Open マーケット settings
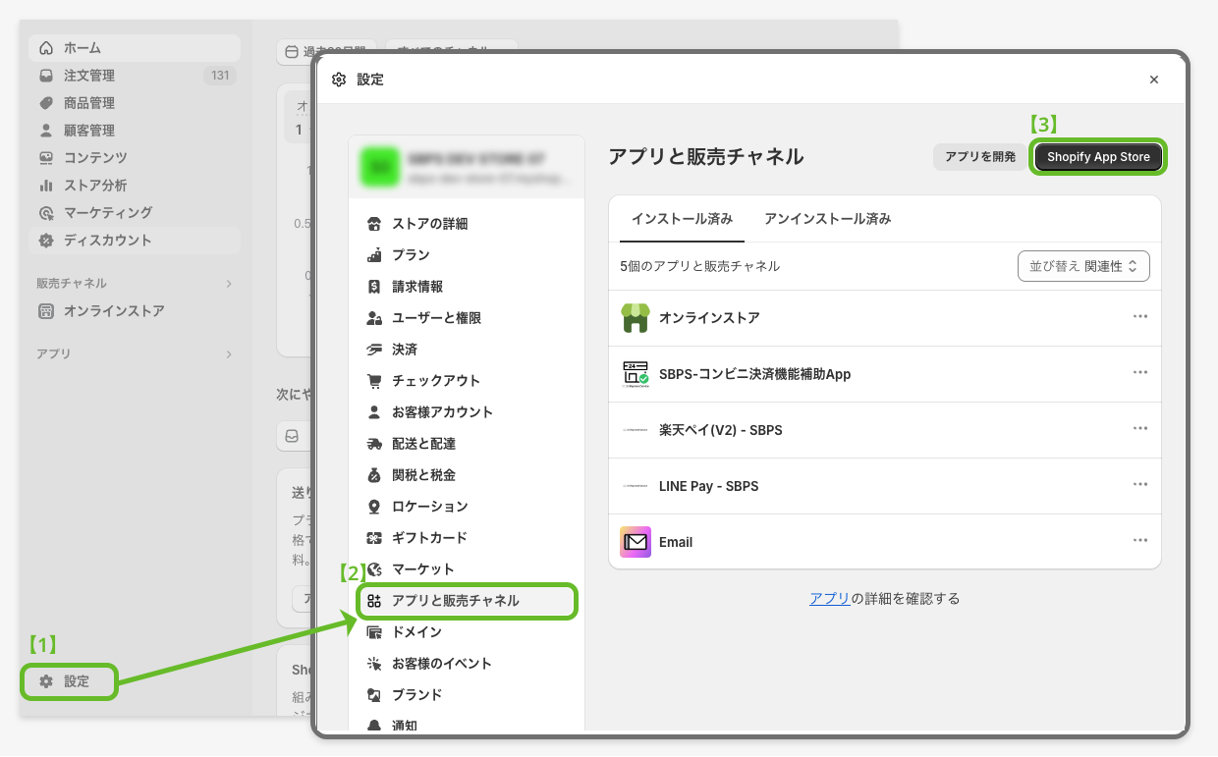The height and width of the screenshot is (757, 1218). click(x=467, y=569)
